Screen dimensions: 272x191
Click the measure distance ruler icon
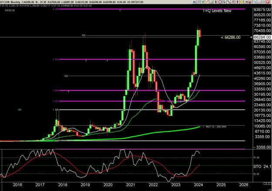[x=246, y=2]
